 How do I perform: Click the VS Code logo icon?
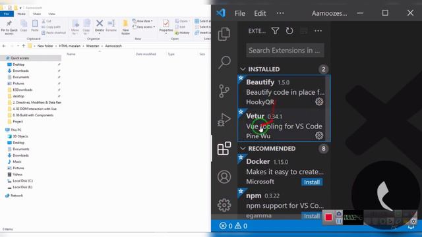pyautogui.click(x=221, y=13)
